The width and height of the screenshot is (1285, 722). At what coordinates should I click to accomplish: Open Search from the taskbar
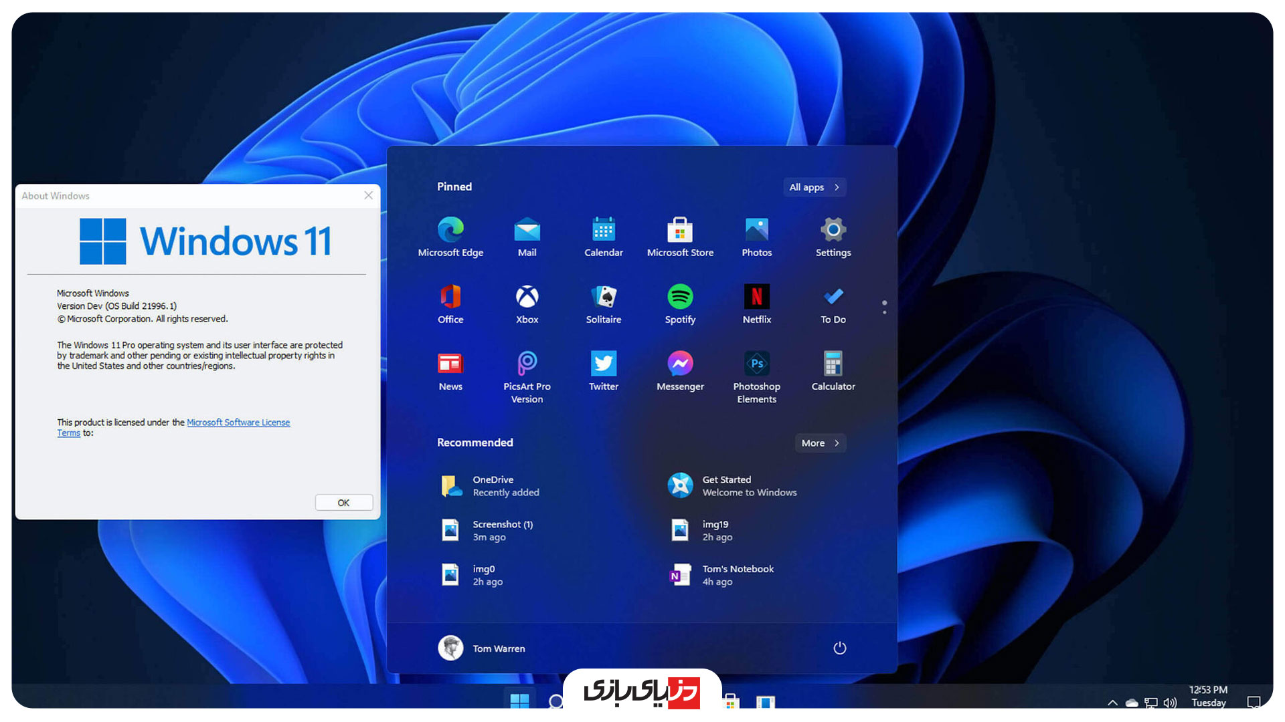click(556, 702)
